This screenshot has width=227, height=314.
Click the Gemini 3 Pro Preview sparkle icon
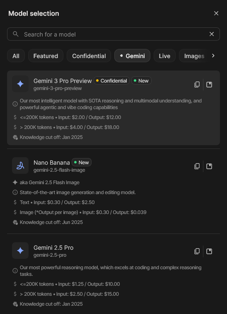point(20,84)
